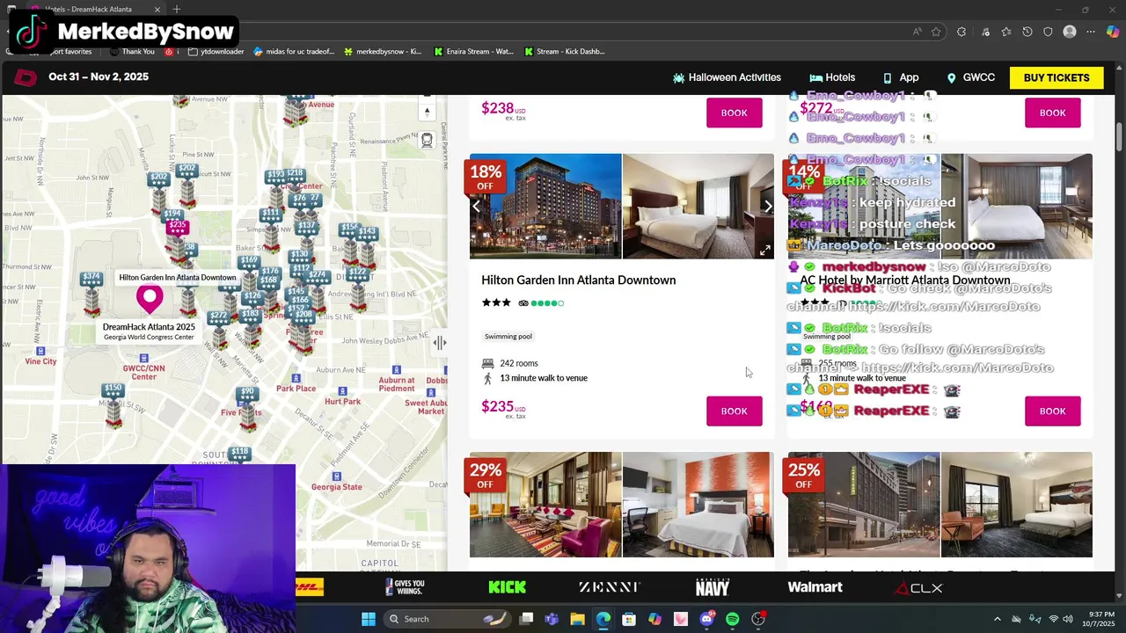The width and height of the screenshot is (1126, 633).
Task: Show hidden system tray icons
Action: (997, 619)
